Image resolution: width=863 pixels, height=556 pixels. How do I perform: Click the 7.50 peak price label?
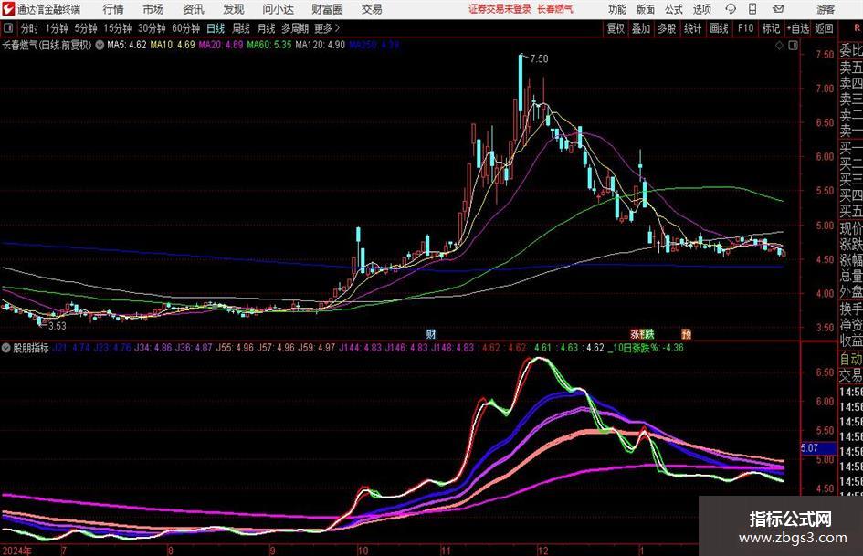(540, 58)
